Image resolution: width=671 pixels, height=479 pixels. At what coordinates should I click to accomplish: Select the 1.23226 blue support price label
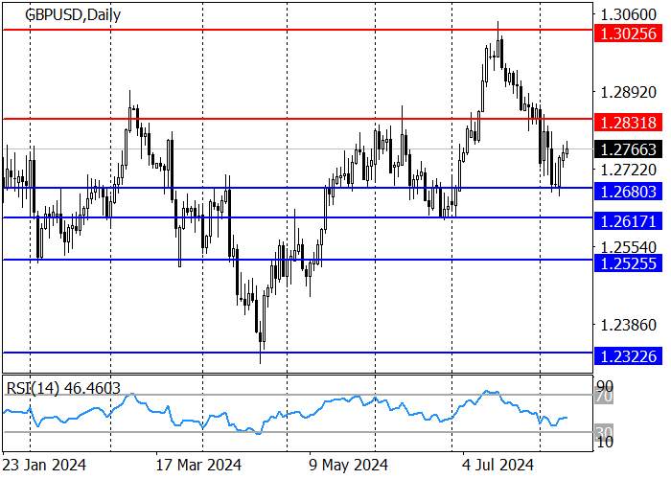click(628, 355)
